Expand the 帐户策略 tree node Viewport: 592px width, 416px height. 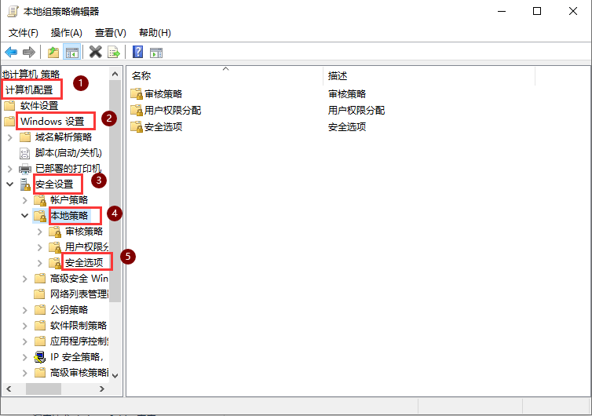(x=25, y=200)
